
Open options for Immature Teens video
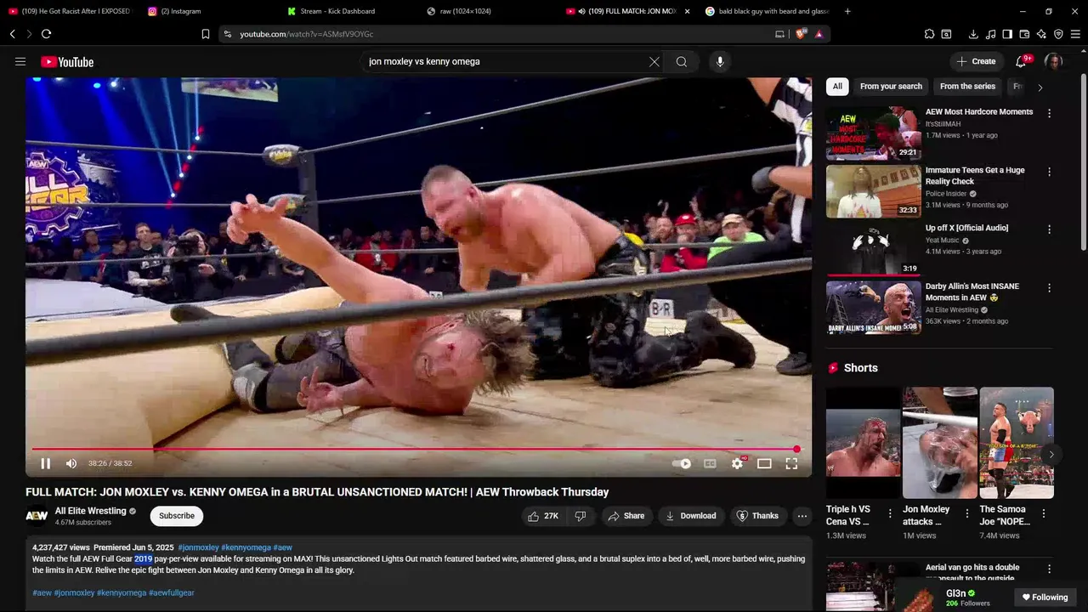click(1049, 172)
